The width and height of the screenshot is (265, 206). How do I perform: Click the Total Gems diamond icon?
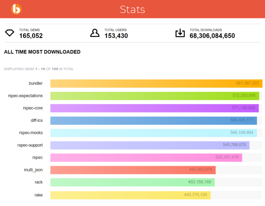pos(10,33)
